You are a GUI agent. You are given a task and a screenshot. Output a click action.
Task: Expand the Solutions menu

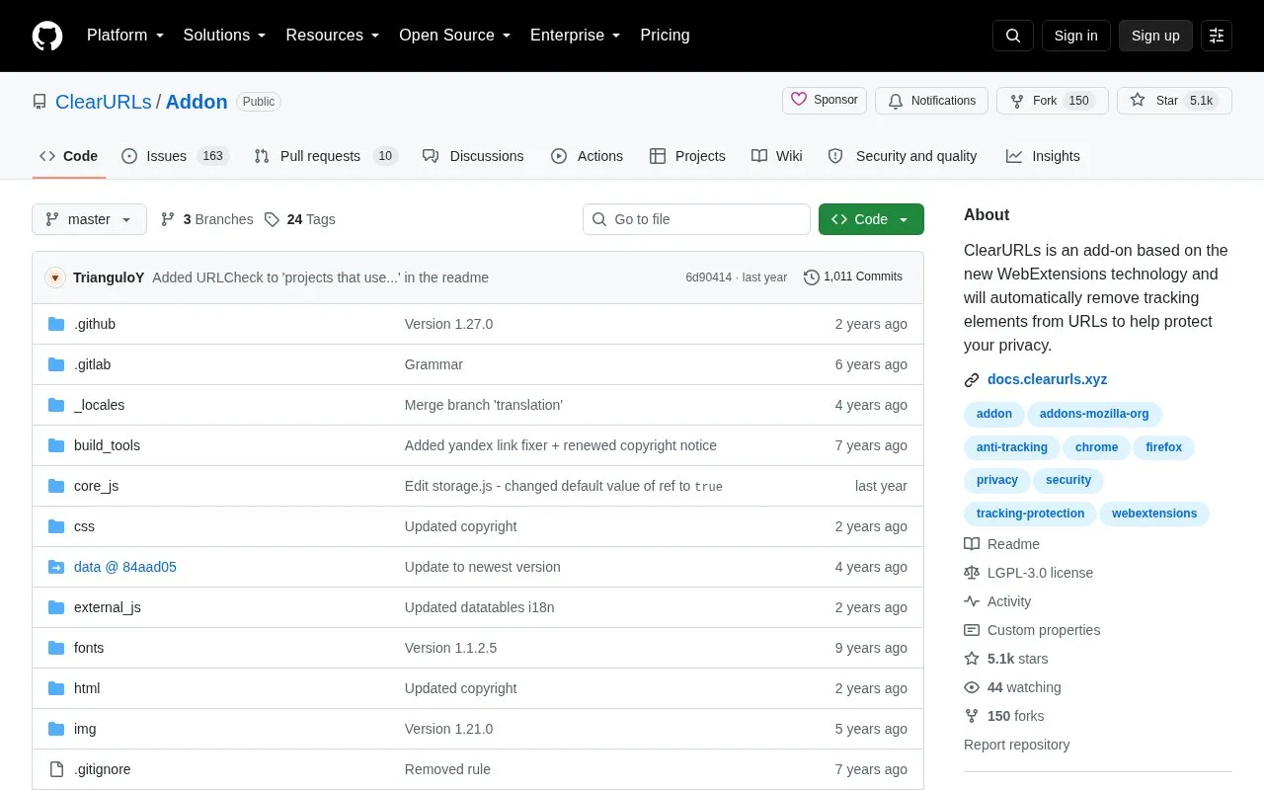point(225,36)
